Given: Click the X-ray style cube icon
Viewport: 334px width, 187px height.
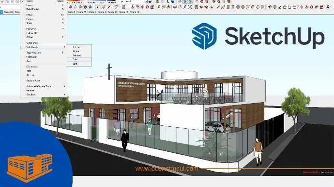Looking at the screenshot, I should coord(70,7).
